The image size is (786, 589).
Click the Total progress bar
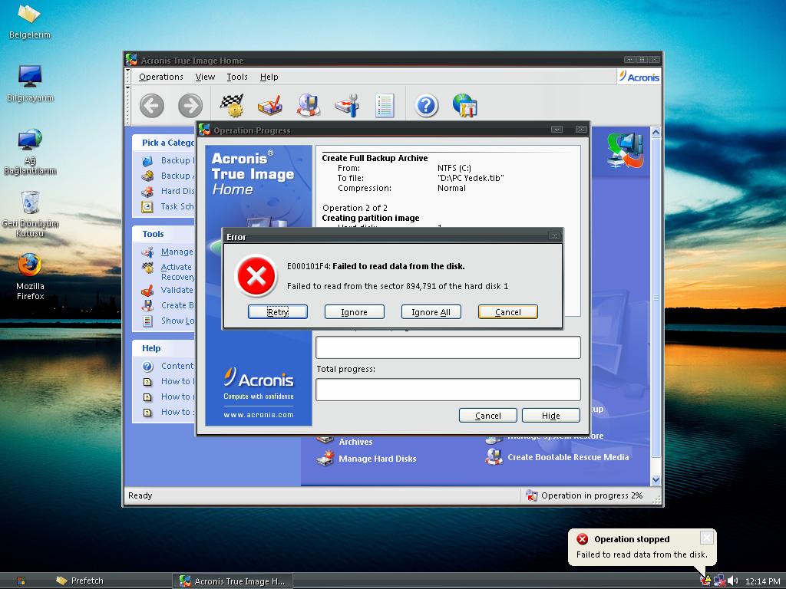click(x=448, y=390)
